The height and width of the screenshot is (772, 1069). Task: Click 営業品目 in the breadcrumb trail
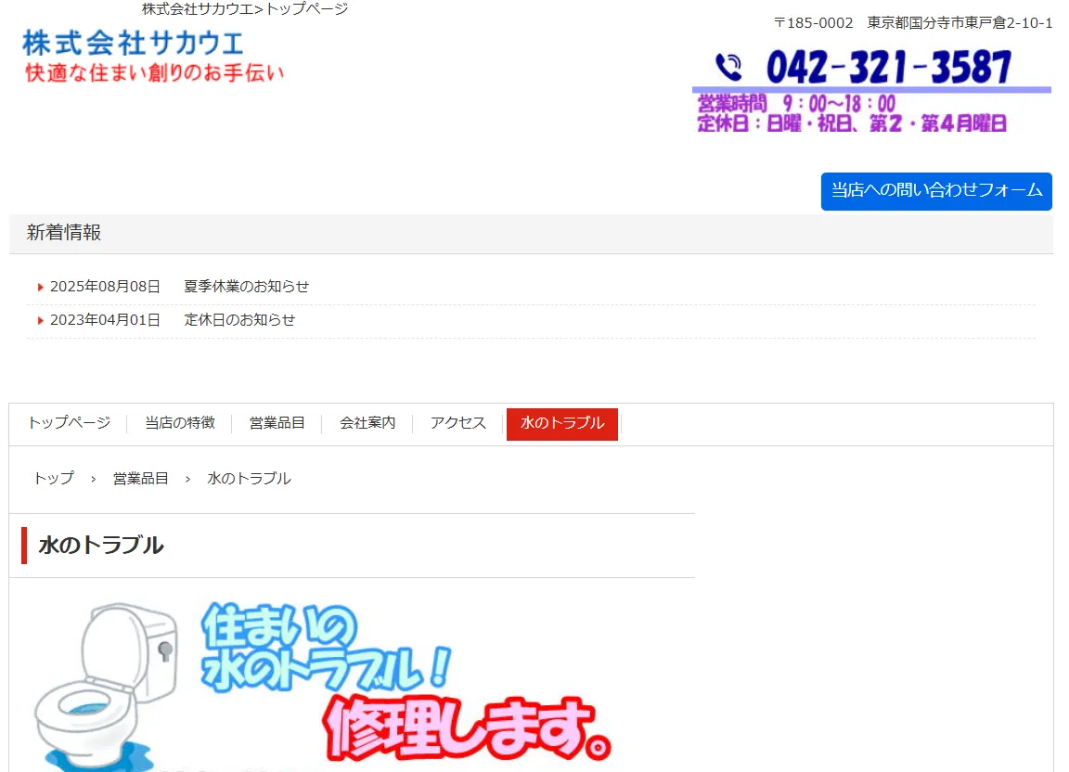pos(140,479)
